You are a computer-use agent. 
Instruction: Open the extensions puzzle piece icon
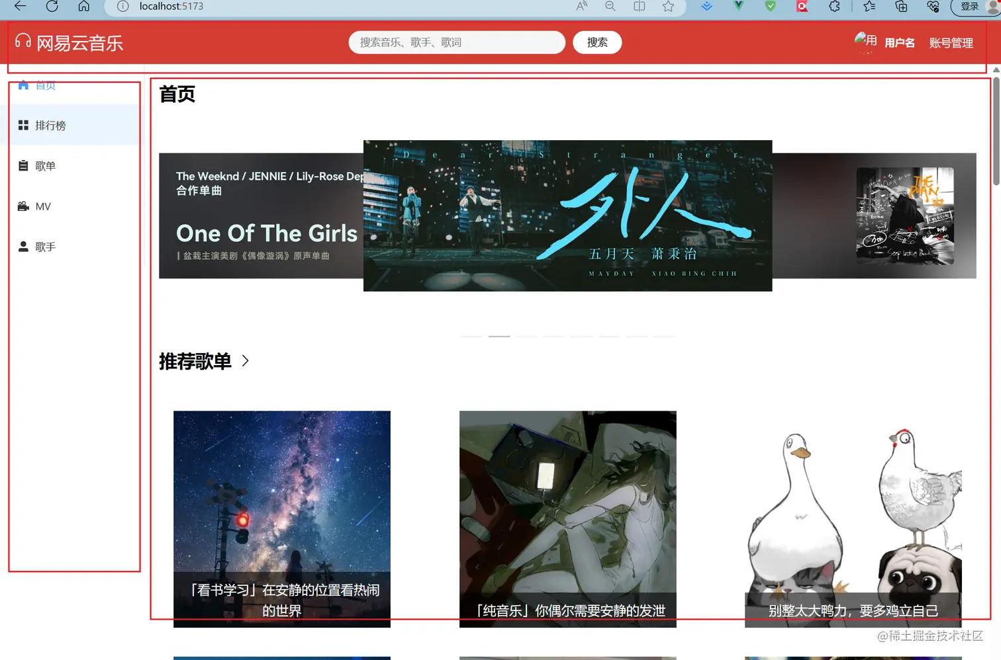click(834, 6)
